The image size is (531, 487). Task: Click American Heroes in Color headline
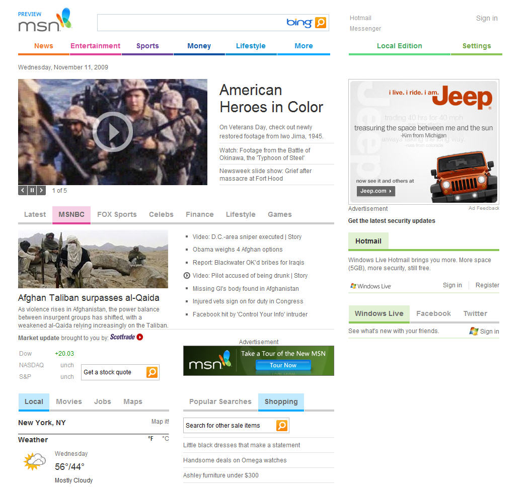tap(271, 99)
